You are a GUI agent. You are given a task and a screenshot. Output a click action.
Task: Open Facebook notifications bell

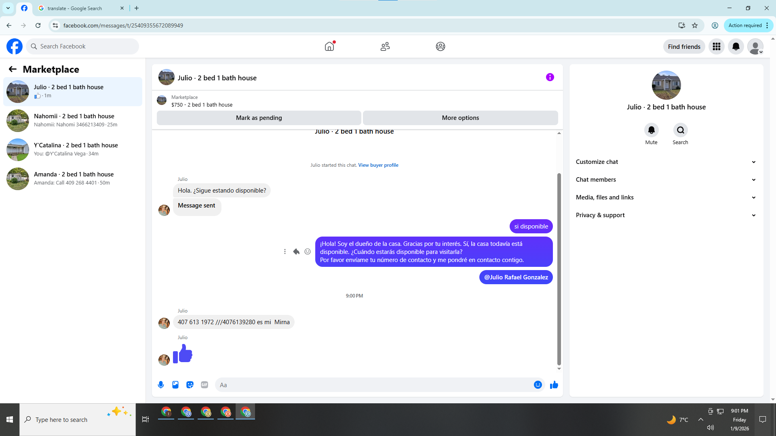(x=736, y=46)
